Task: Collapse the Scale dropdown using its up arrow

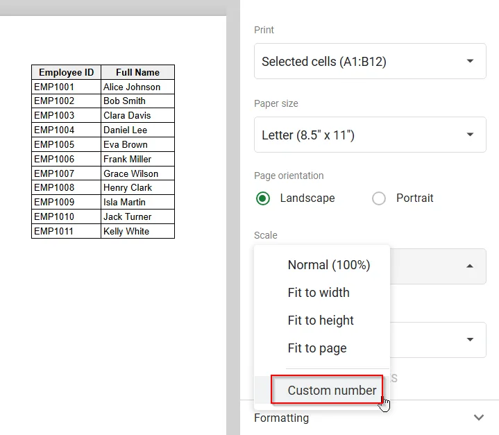Action: (x=470, y=266)
